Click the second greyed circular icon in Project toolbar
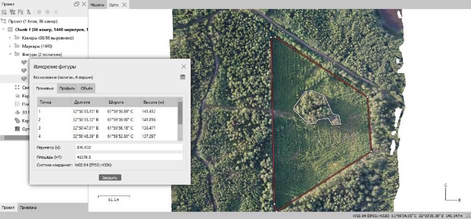The width and height of the screenshot is (471, 219). pos(47,12)
